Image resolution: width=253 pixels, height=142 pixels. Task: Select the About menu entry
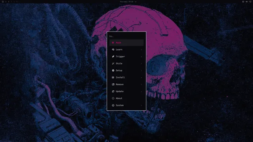126,98
